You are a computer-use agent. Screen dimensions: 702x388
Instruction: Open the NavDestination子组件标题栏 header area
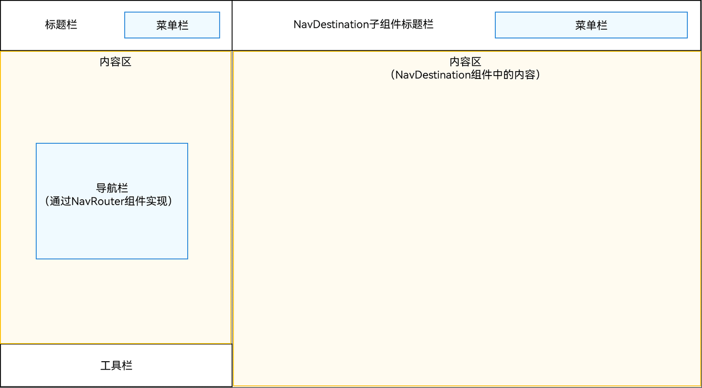click(x=364, y=24)
